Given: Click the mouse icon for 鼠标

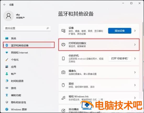Looking at the screenshot, I should point(63,85).
